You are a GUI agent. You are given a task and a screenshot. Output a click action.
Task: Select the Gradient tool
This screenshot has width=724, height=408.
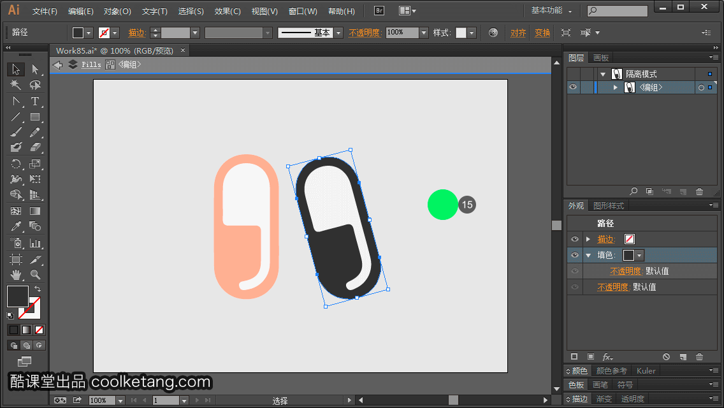click(x=35, y=211)
